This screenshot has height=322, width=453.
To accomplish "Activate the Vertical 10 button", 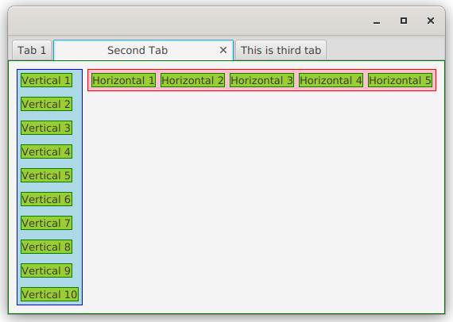I will point(50,294).
